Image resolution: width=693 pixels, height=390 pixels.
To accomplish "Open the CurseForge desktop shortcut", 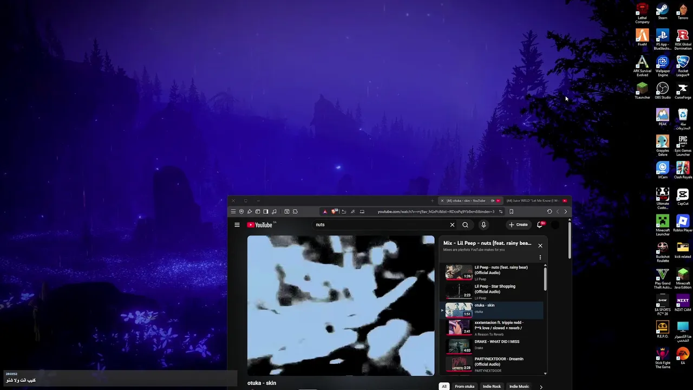I will click(x=683, y=91).
